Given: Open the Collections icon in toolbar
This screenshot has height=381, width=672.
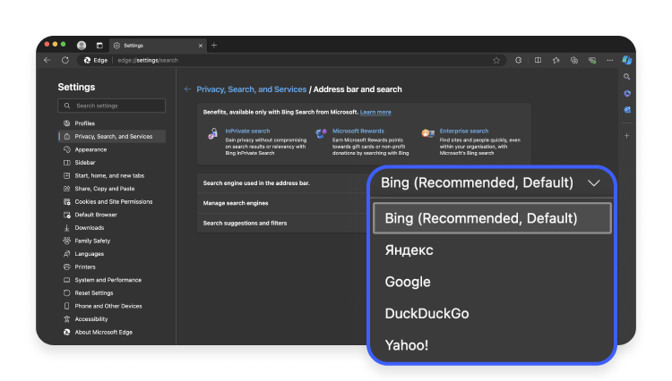Looking at the screenshot, I should [x=573, y=60].
